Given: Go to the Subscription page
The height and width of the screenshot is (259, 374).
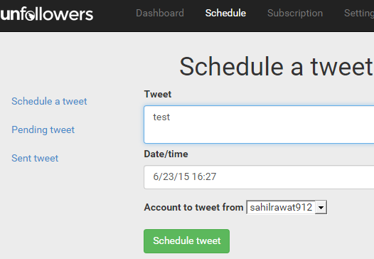Looking at the screenshot, I should coord(295,14).
